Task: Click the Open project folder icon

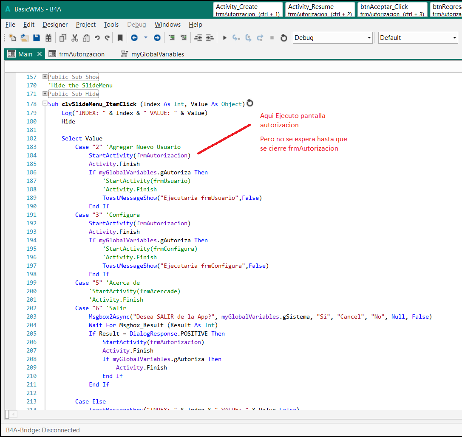Action: (25, 38)
